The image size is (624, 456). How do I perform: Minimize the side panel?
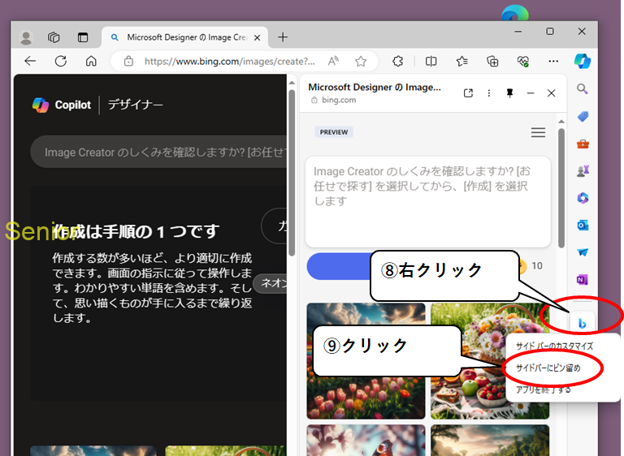[531, 93]
